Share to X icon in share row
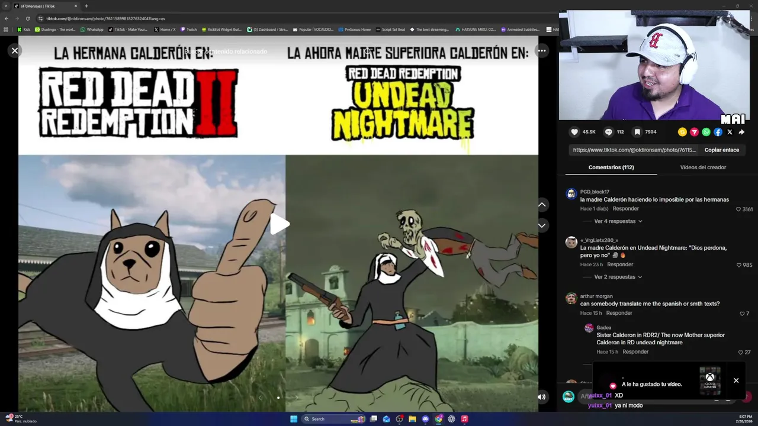The width and height of the screenshot is (758, 426). pyautogui.click(x=730, y=132)
